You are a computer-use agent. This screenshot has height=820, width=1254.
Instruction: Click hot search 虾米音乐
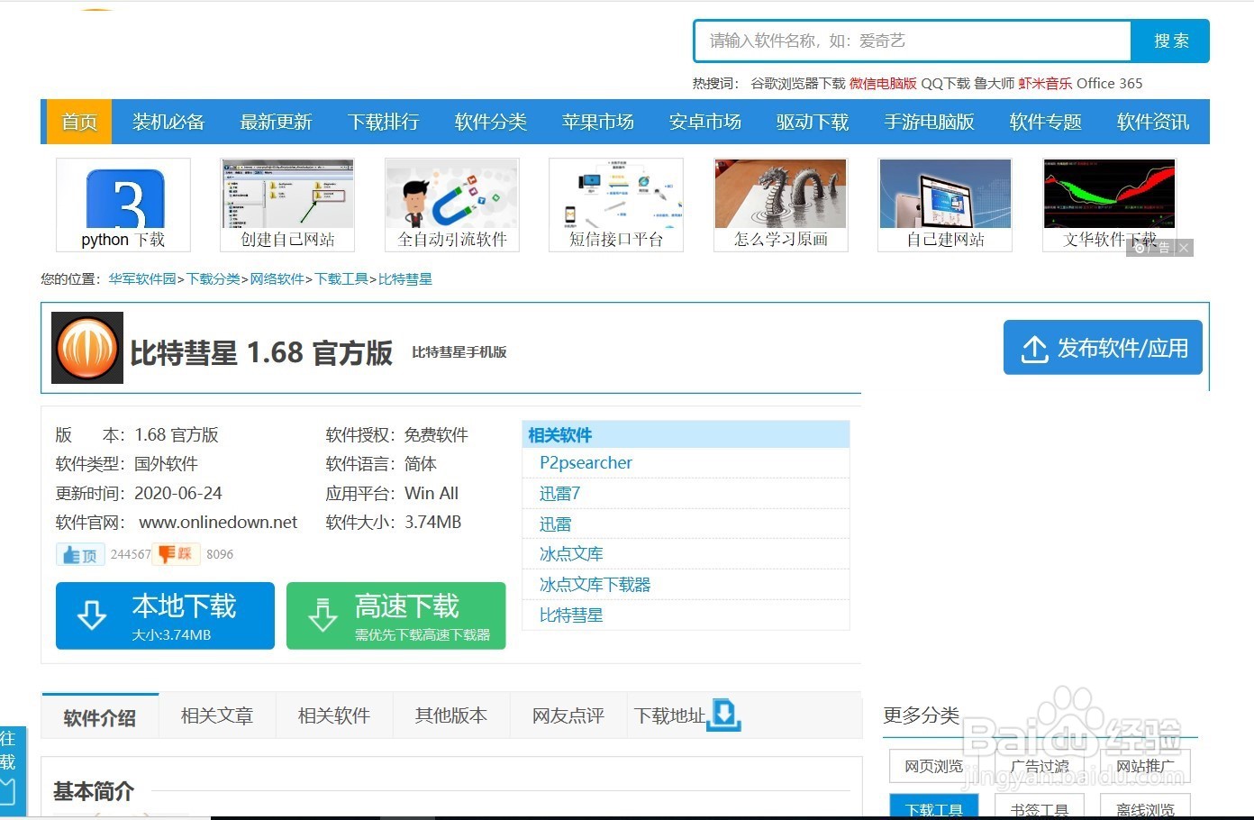[1045, 83]
